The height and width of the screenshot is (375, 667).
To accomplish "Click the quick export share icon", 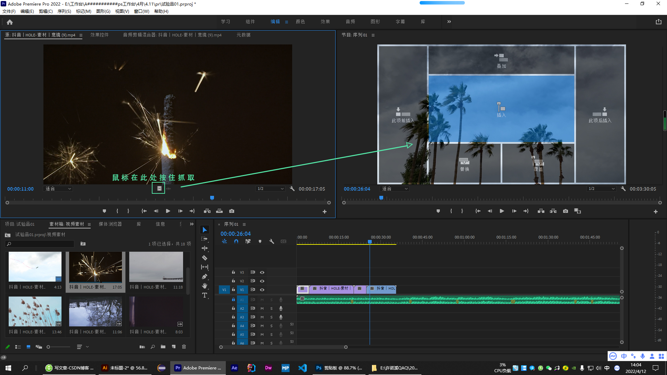I will 658,22.
